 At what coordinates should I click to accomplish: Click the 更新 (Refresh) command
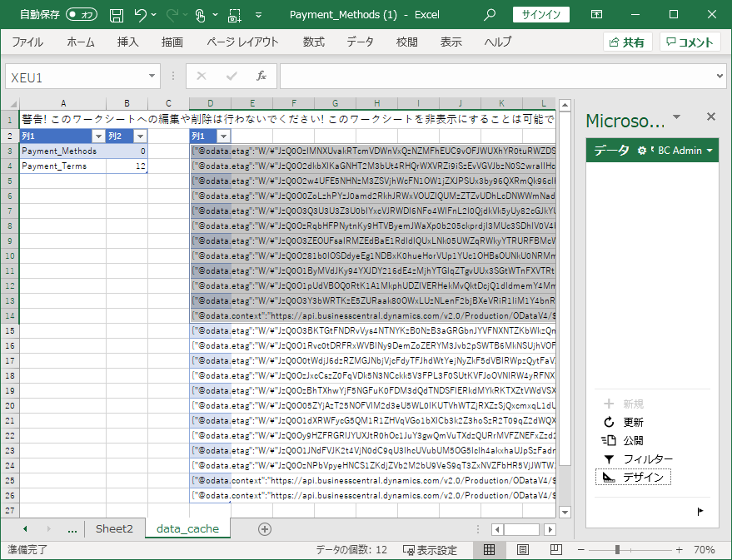[x=624, y=422]
